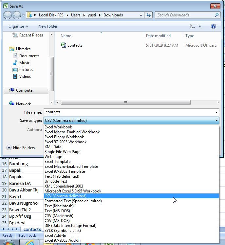Click the file list horizontal scrollbar
This screenshot has width=225, height=245.
tap(125, 102)
